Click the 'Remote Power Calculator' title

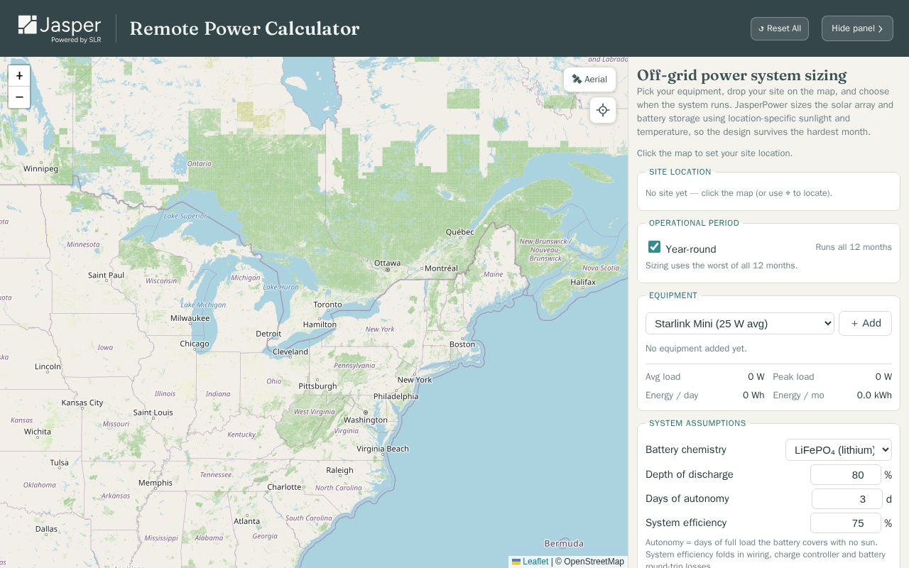tap(244, 28)
